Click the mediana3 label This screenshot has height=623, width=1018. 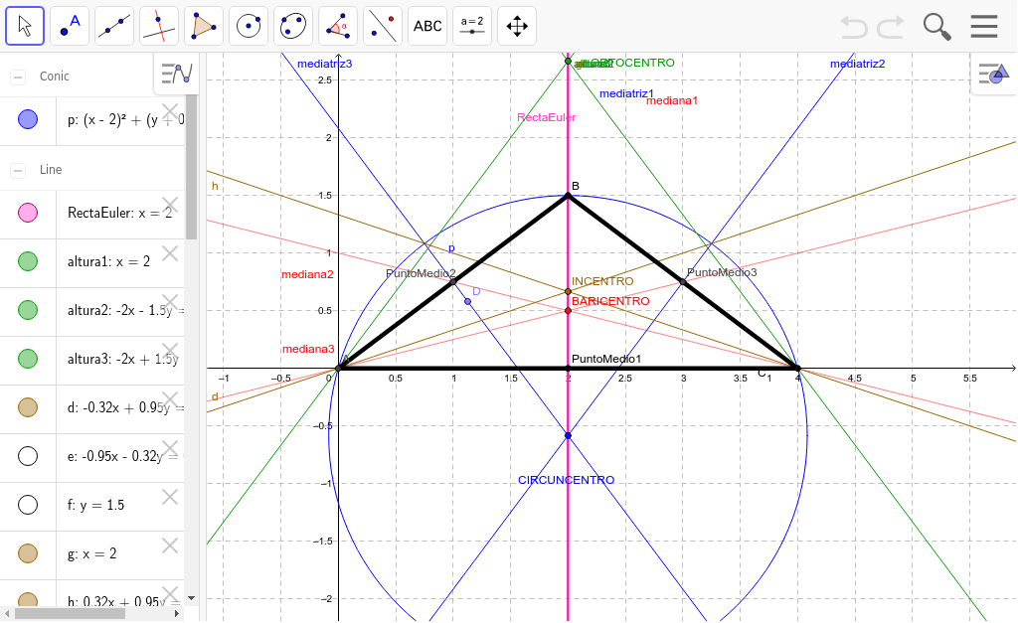(x=308, y=349)
